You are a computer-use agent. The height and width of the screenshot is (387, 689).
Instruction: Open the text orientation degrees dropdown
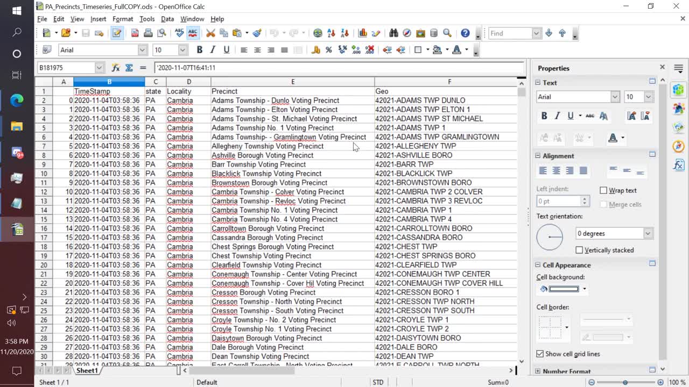pyautogui.click(x=648, y=233)
